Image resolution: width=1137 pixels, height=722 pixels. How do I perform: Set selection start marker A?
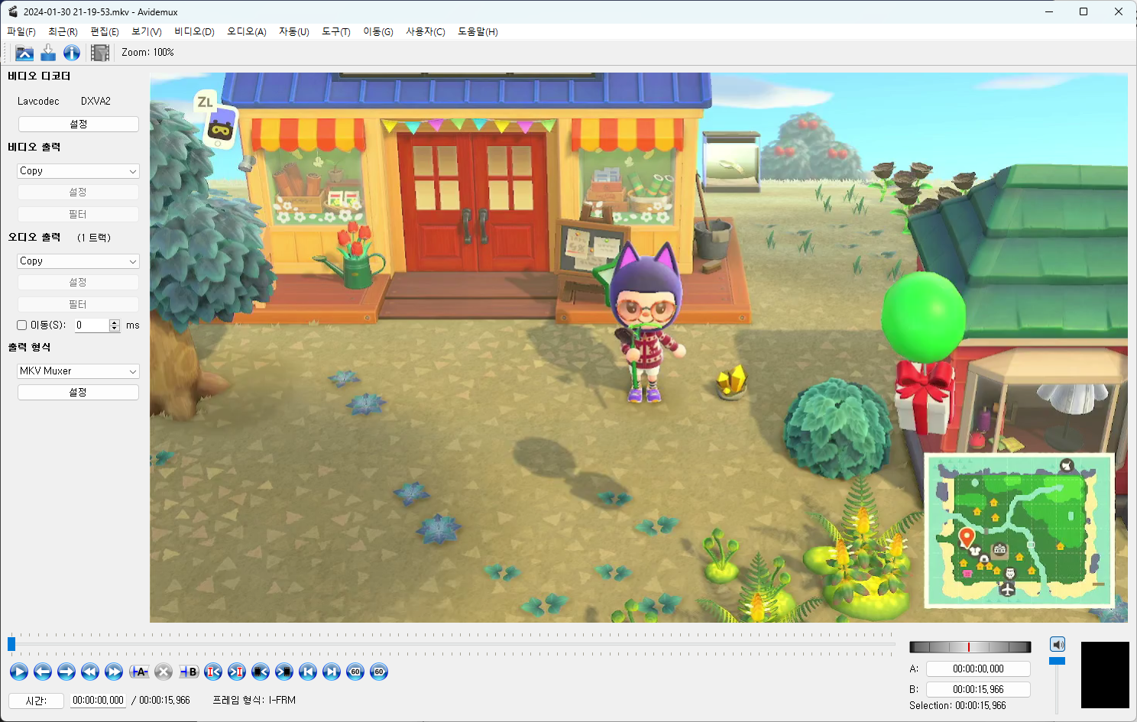pyautogui.click(x=139, y=672)
